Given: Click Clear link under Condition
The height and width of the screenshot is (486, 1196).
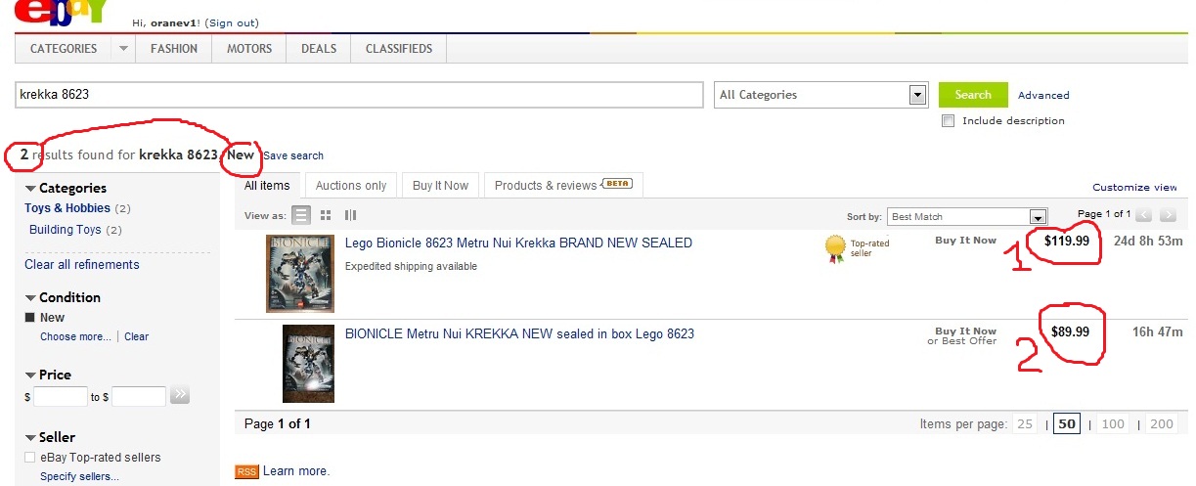Looking at the screenshot, I should (137, 336).
